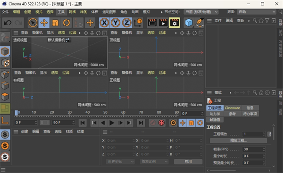Viewport: 283px width, 173px height.
Task: Click the search icon in object manager
Action: click(255, 21)
